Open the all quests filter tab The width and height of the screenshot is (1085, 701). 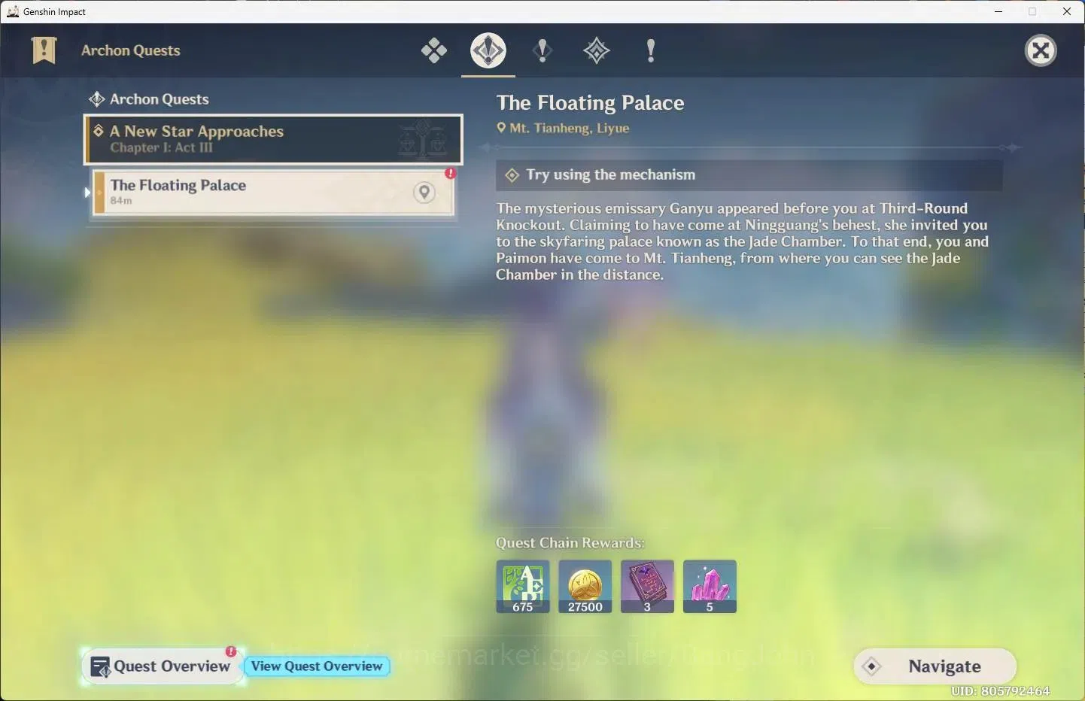[x=434, y=51]
